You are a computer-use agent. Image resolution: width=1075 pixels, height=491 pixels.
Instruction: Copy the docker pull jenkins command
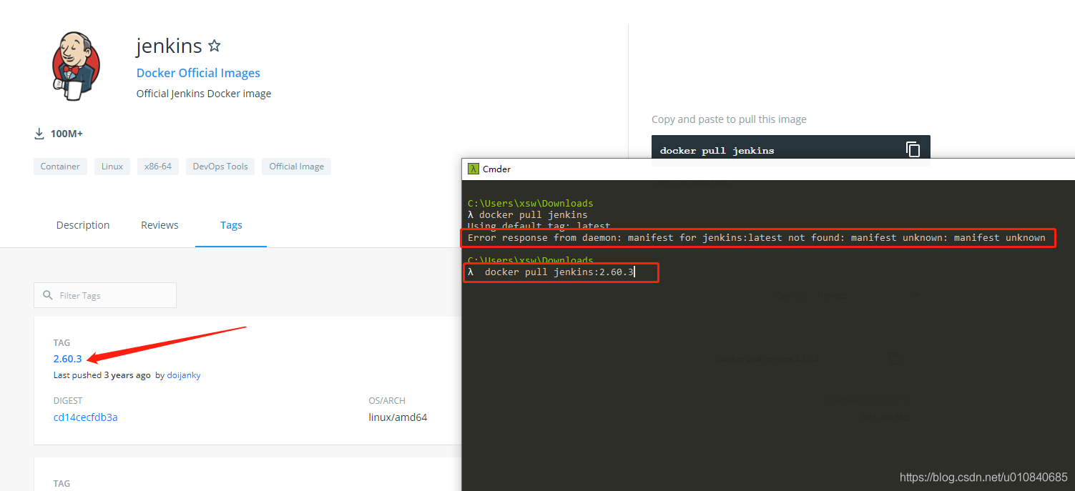[x=913, y=150]
